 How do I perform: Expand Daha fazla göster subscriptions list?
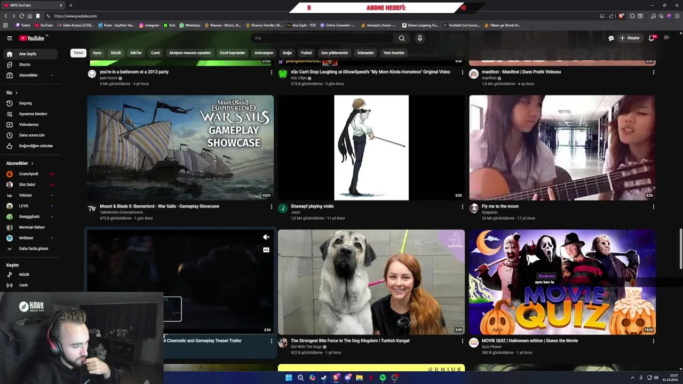(x=31, y=249)
